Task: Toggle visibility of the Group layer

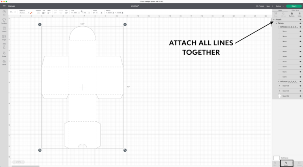Action: (x=300, y=23)
